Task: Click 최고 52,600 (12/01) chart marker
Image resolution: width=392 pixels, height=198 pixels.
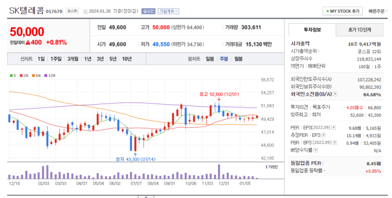Action: coord(219,94)
